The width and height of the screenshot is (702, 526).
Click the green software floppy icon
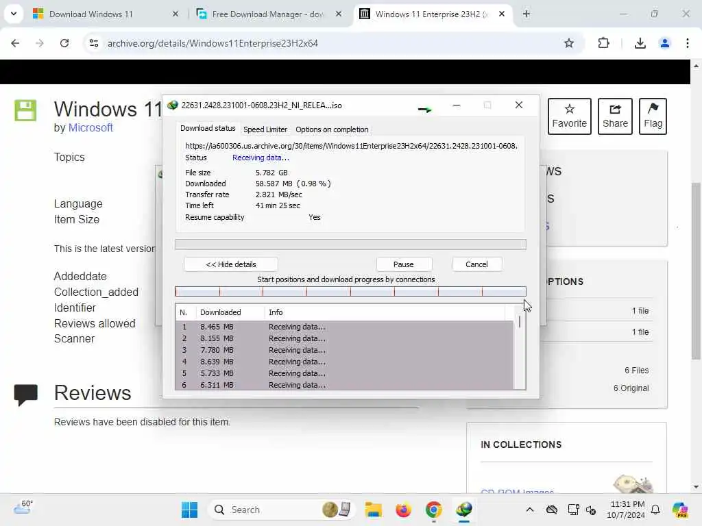coord(25,110)
